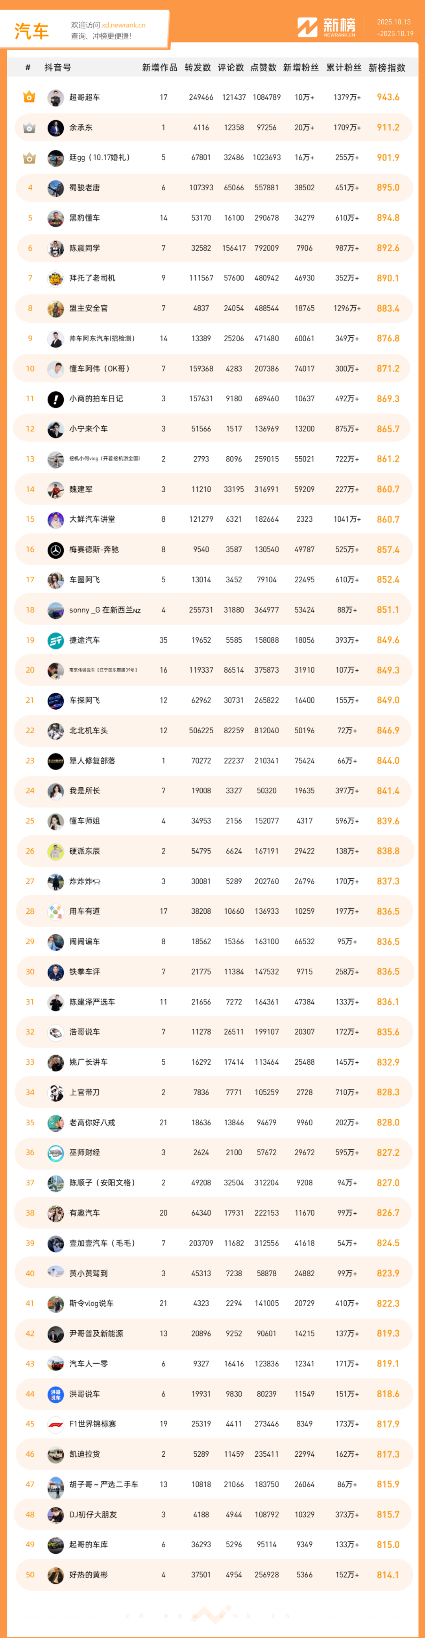Click index score 943.6

388,97
